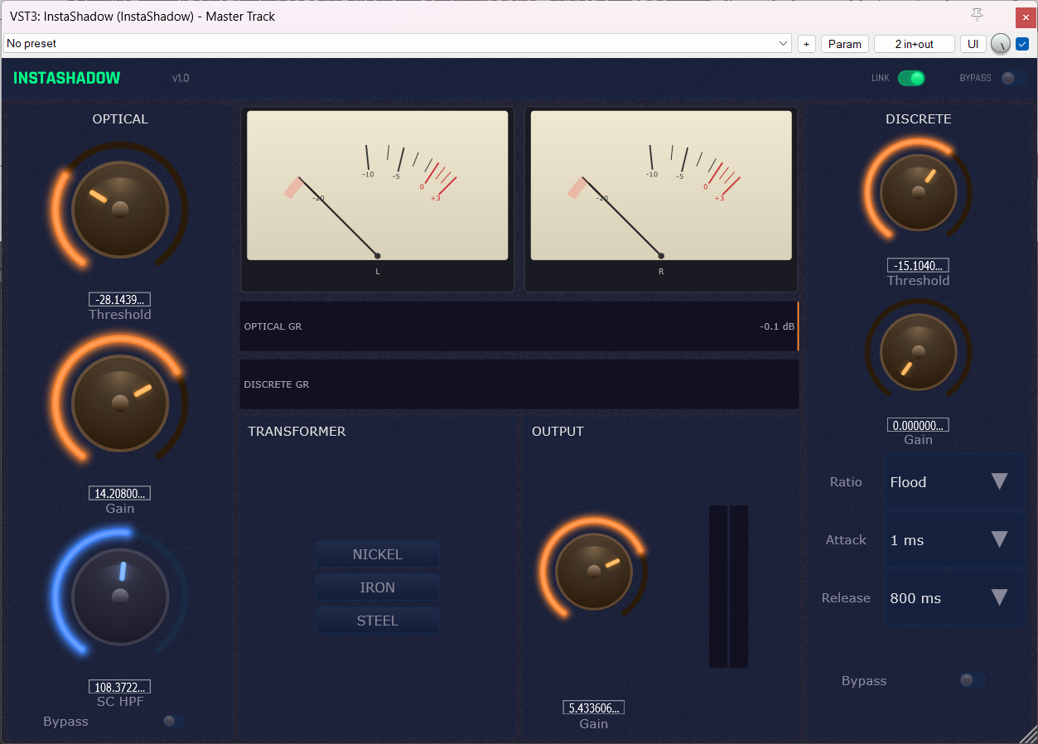Viewport: 1038px width, 744px height.
Task: Disable the LINK toggle
Action: point(910,77)
